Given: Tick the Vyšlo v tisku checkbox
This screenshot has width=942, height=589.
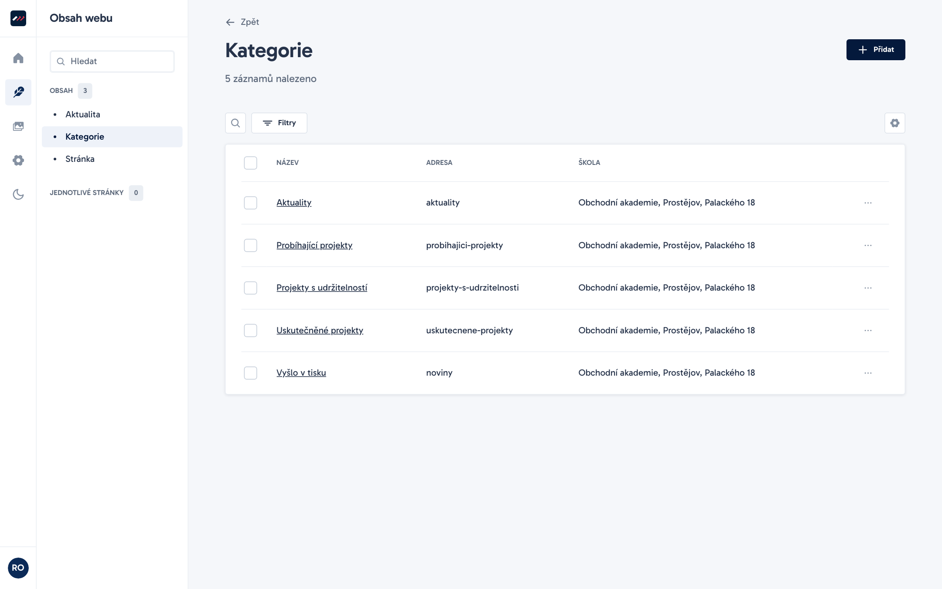Looking at the screenshot, I should 250,373.
